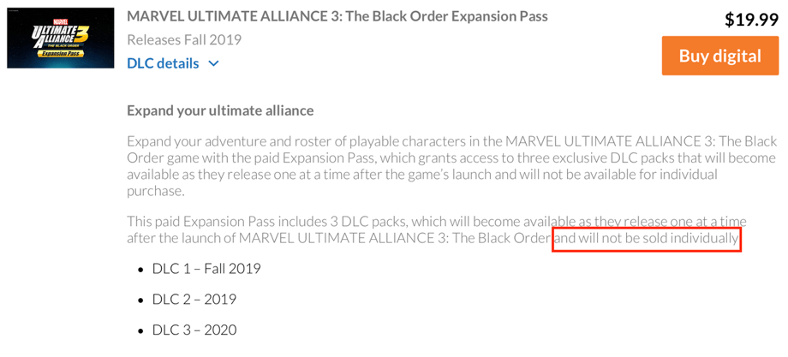Click the Releases Fall 2019 text
The image size is (788, 357).
point(184,39)
